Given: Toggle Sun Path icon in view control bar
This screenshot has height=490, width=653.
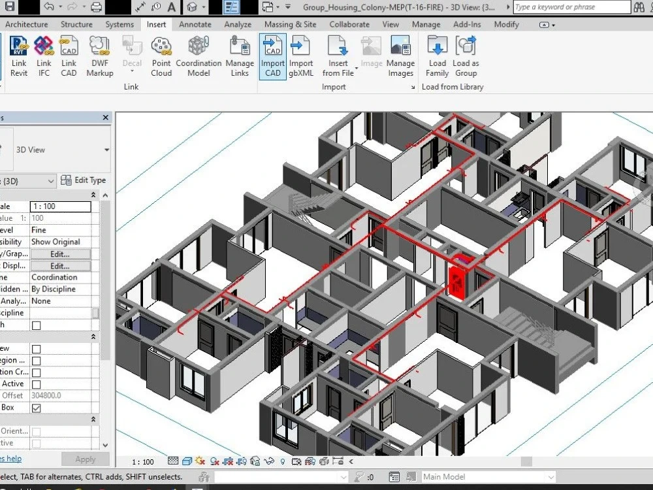Looking at the screenshot, I should tap(200, 461).
